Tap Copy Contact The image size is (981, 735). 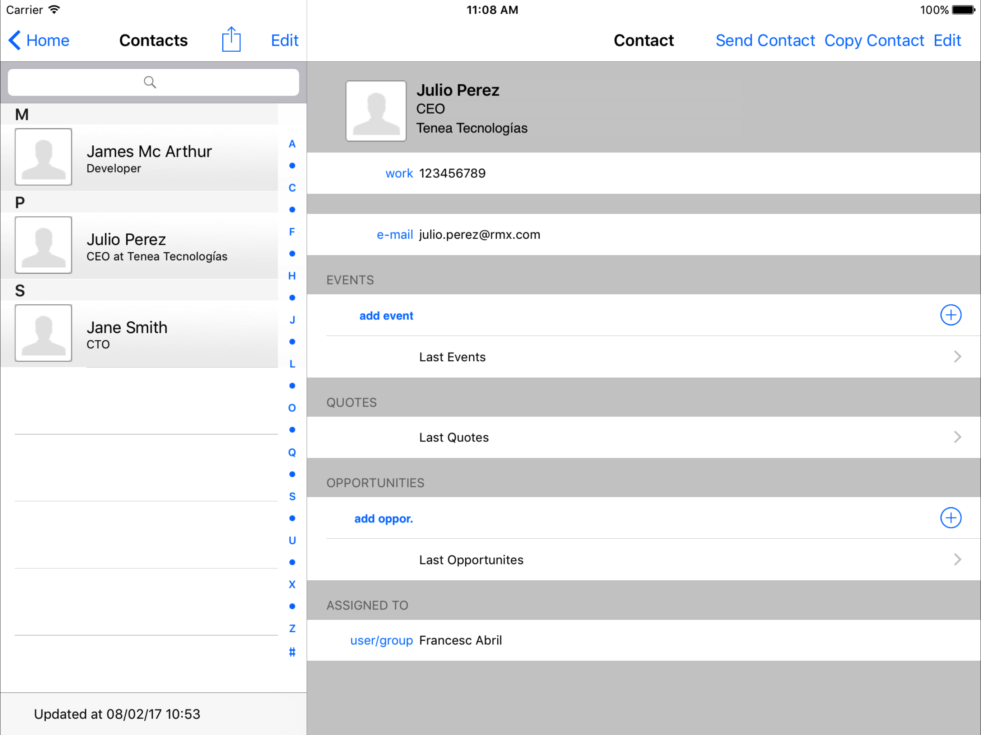(874, 40)
